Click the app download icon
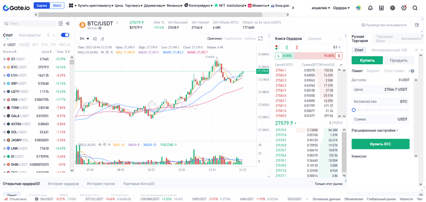The width and height of the screenshot is (426, 202). (x=381, y=8)
